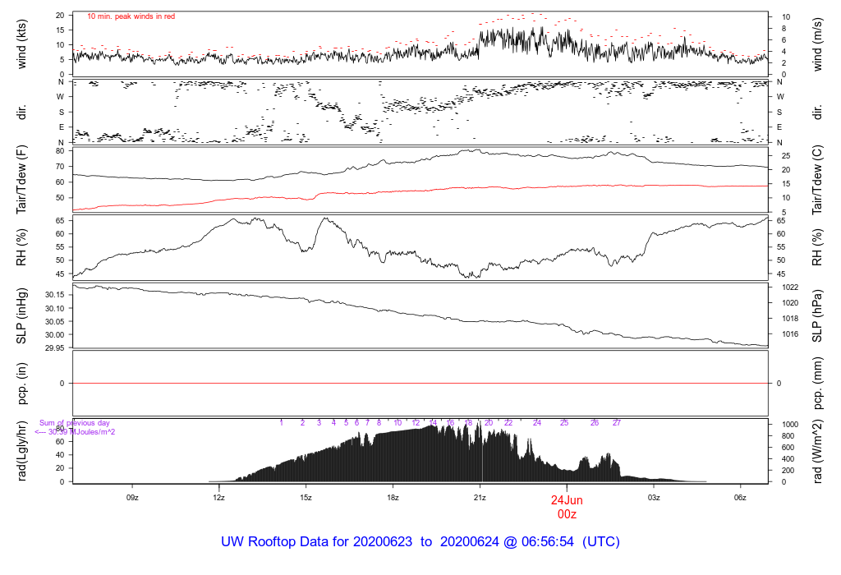Image resolution: width=841 pixels, height=575 pixels.
Task: Click the 29.95 tick on SLP axis
Action: coord(54,348)
